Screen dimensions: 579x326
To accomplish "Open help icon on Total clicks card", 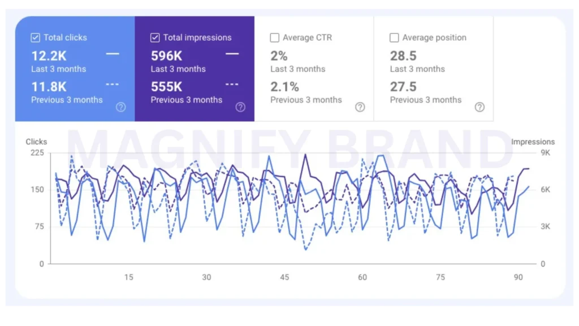I will coord(121,107).
